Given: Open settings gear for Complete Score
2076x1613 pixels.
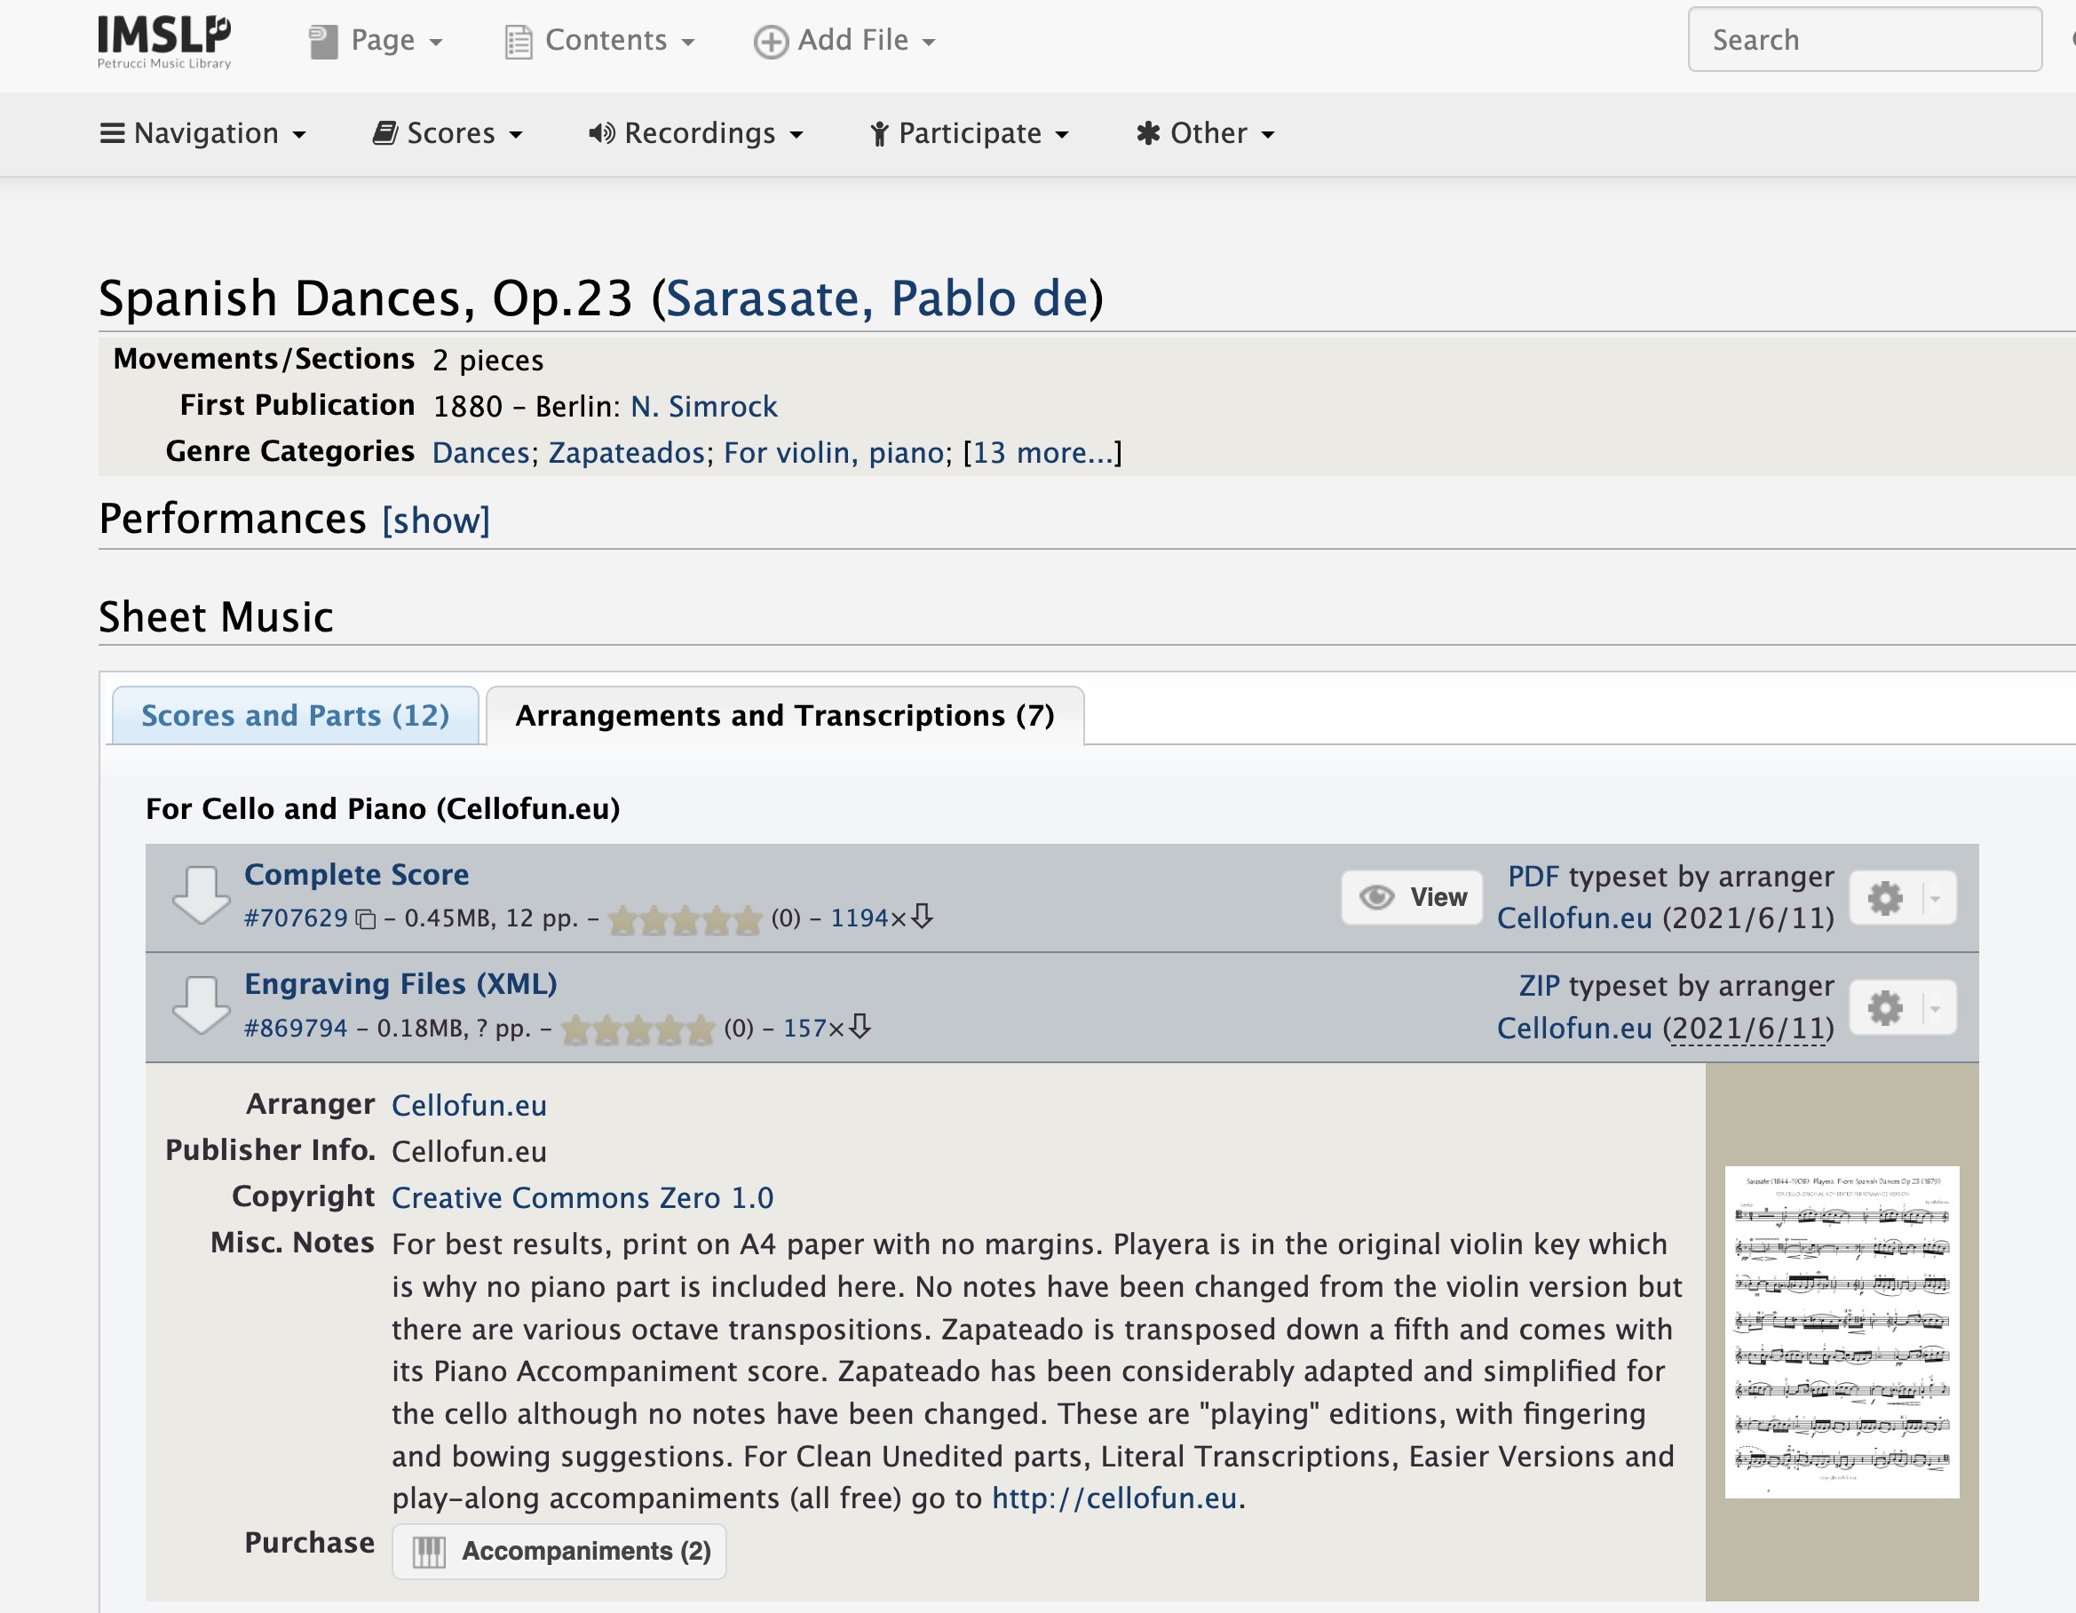Looking at the screenshot, I should (x=1886, y=898).
